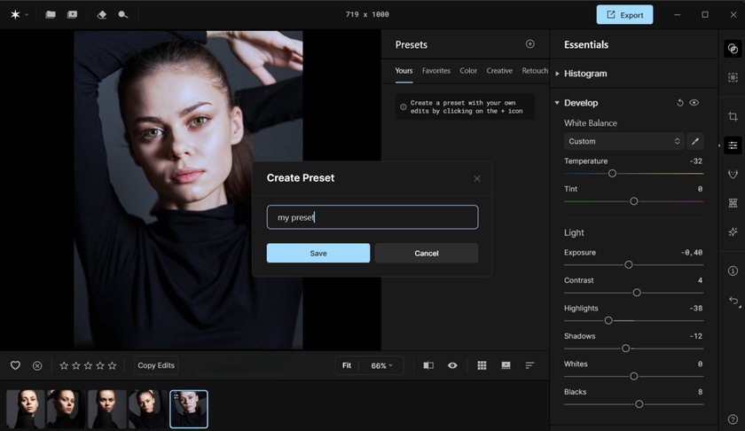This screenshot has width=745, height=431.
Task: Click the open folder icon
Action: pos(51,15)
